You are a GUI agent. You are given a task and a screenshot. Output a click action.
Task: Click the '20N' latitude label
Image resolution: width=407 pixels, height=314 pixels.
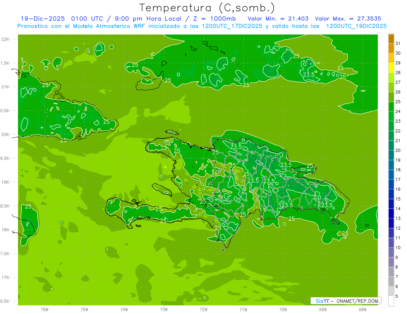click(5, 134)
